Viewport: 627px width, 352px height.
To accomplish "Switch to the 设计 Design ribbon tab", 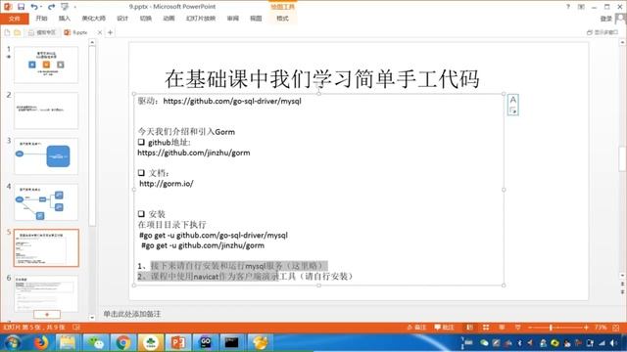I will pos(122,19).
